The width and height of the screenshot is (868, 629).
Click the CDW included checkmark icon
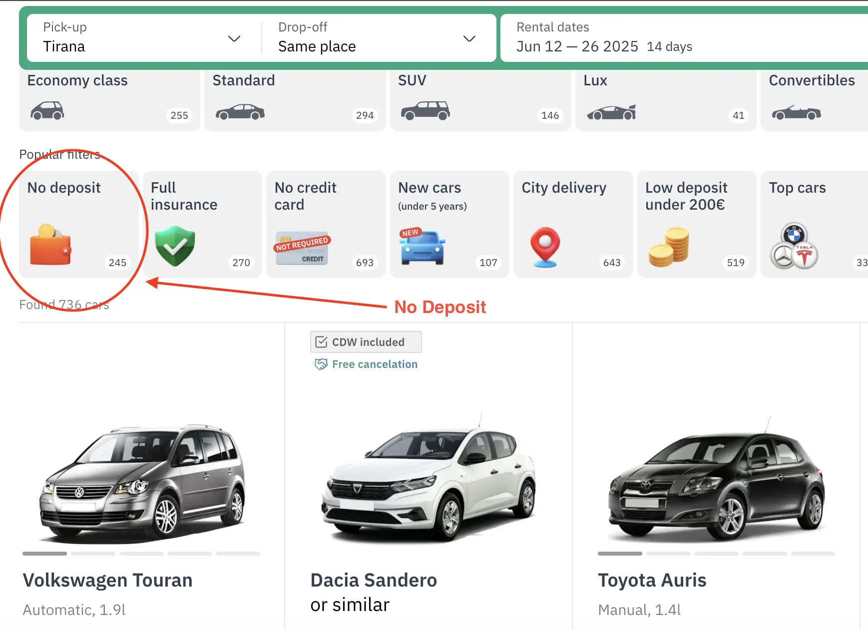(x=322, y=342)
